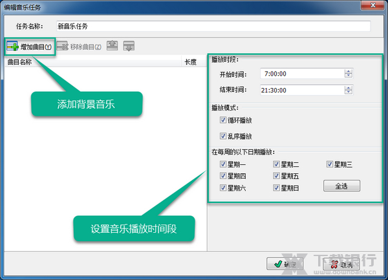Move selected track down icon
Viewport: 388px width, 280px height.
pos(129,46)
